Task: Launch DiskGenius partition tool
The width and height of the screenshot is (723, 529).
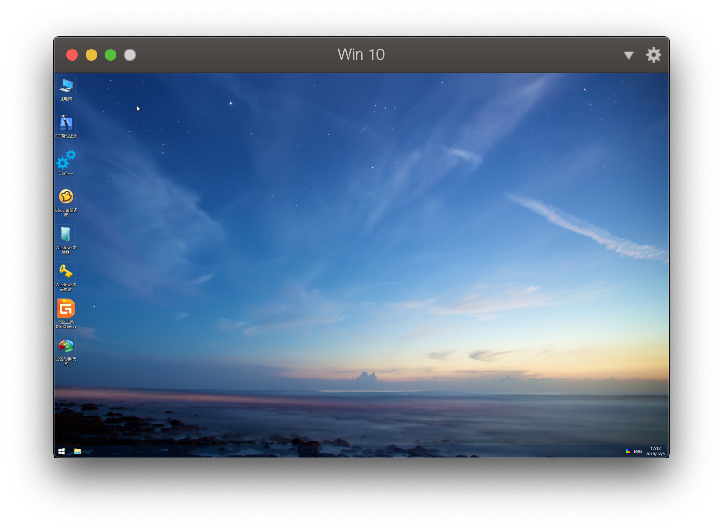Action: coord(66,309)
